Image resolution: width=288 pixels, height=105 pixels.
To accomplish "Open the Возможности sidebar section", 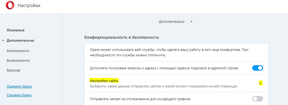I will [18, 60].
